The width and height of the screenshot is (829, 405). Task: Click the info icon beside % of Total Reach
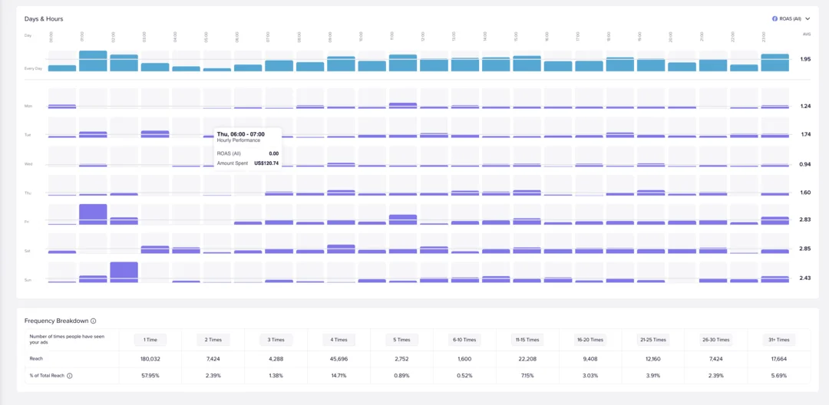pos(70,376)
